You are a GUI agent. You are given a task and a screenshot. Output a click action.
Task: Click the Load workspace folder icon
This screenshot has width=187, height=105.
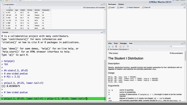click(109, 7)
